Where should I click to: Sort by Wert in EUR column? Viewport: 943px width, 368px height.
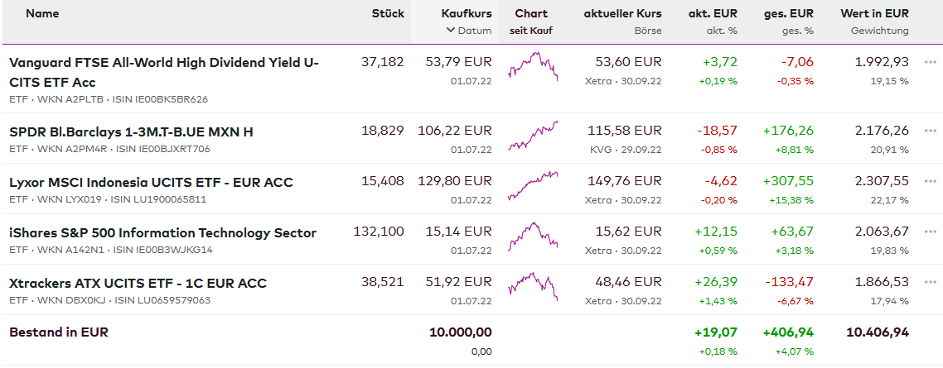(x=874, y=13)
